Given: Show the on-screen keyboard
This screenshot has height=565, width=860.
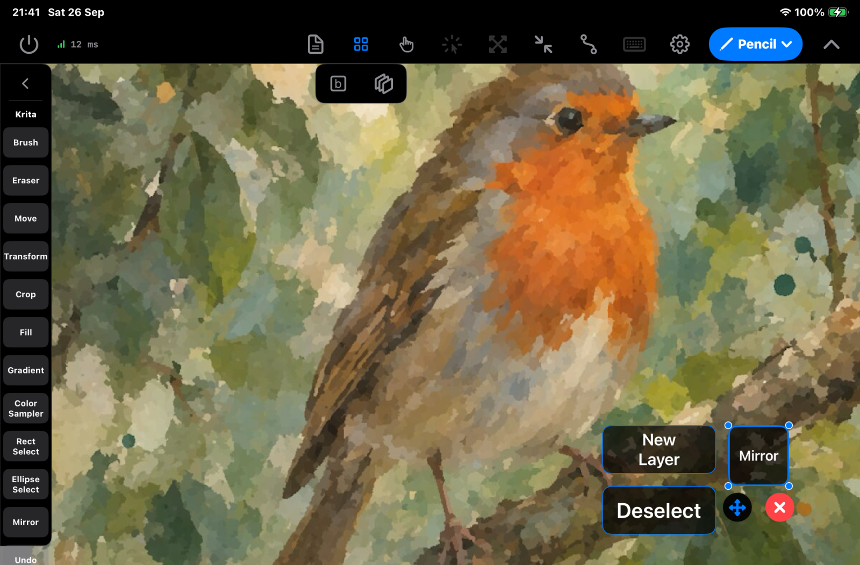Looking at the screenshot, I should pyautogui.click(x=634, y=44).
